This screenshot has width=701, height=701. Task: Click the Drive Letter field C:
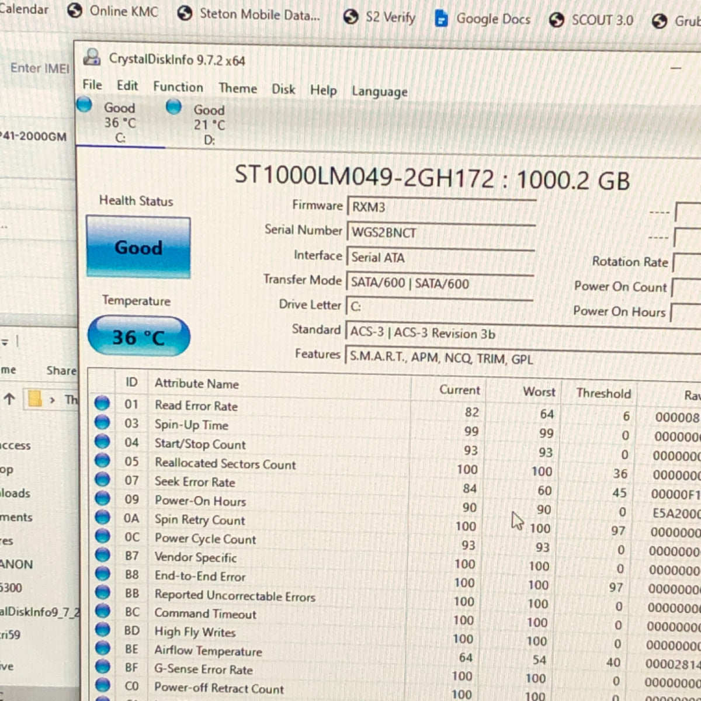point(440,307)
